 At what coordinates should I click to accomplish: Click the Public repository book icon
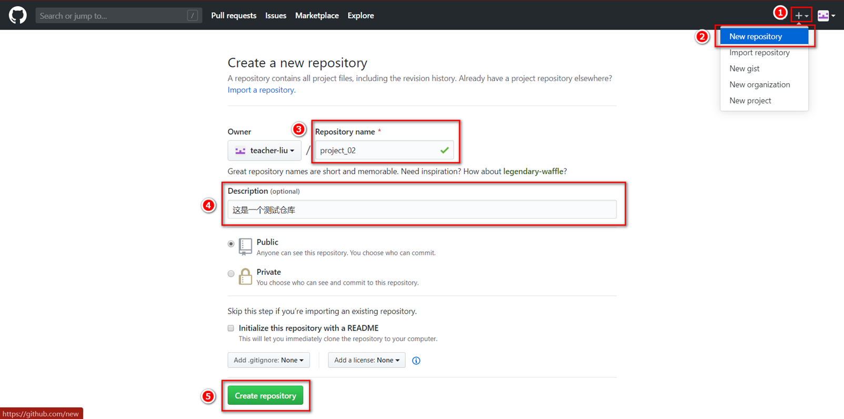(245, 246)
